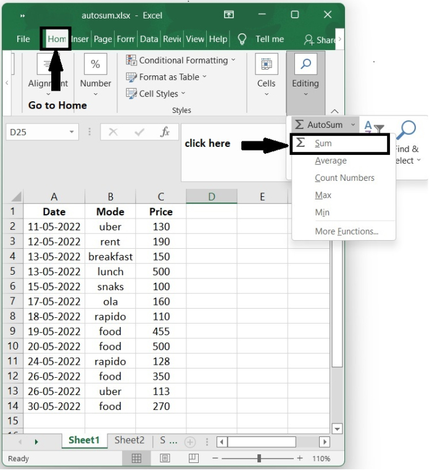Click the Sort & Filter icon
This screenshot has height=471, width=432.
[373, 127]
